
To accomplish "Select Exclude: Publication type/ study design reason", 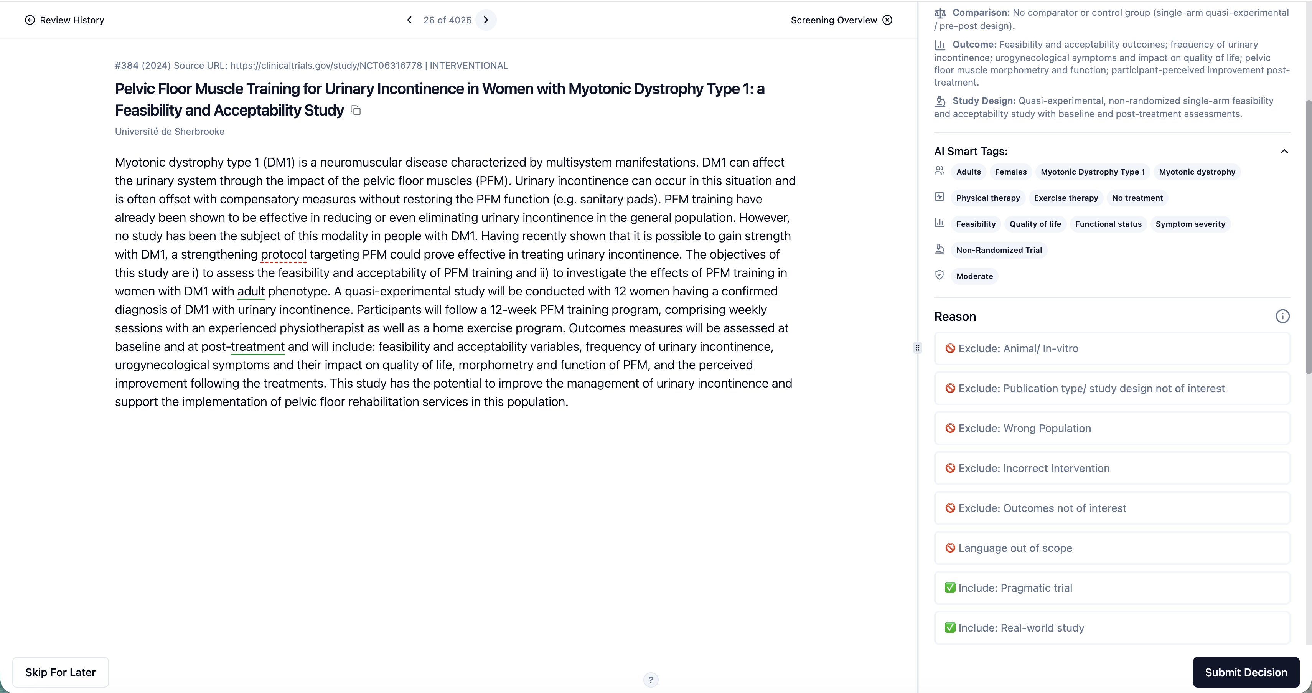I will 1112,388.
